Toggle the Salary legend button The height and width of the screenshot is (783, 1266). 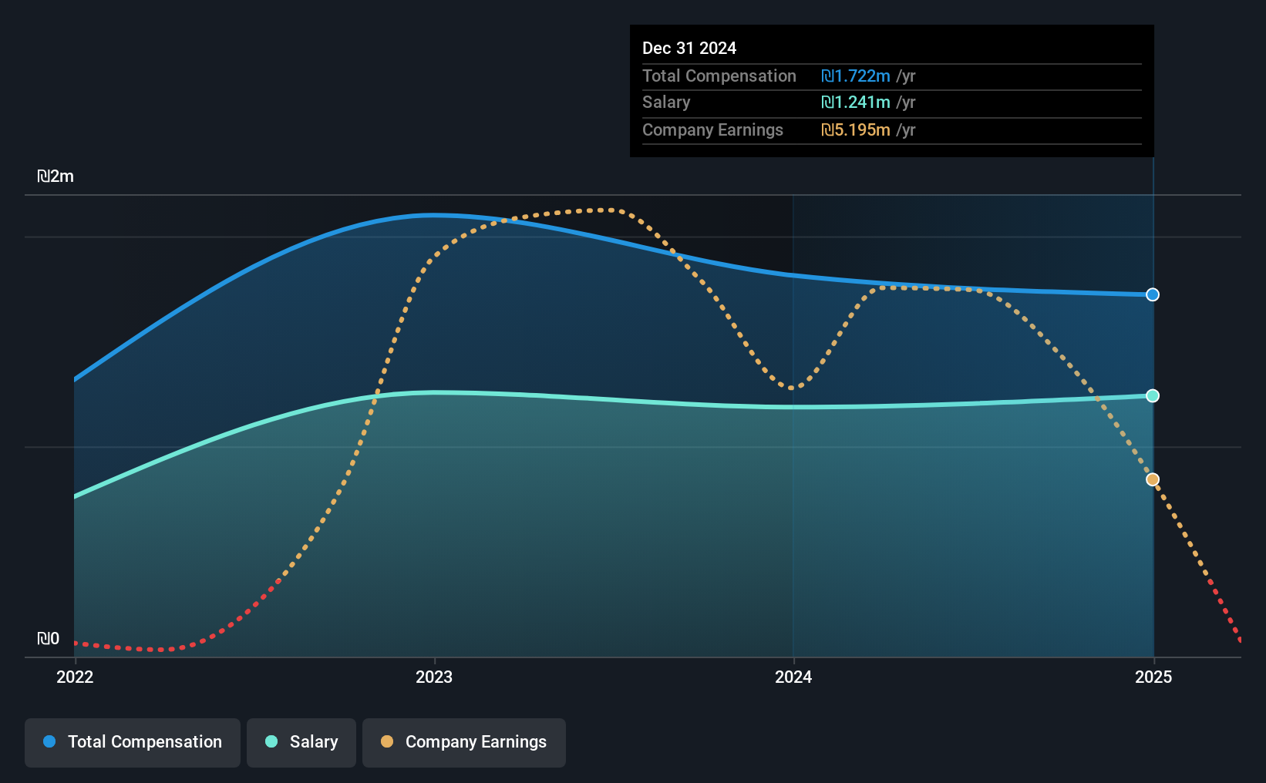tap(301, 742)
